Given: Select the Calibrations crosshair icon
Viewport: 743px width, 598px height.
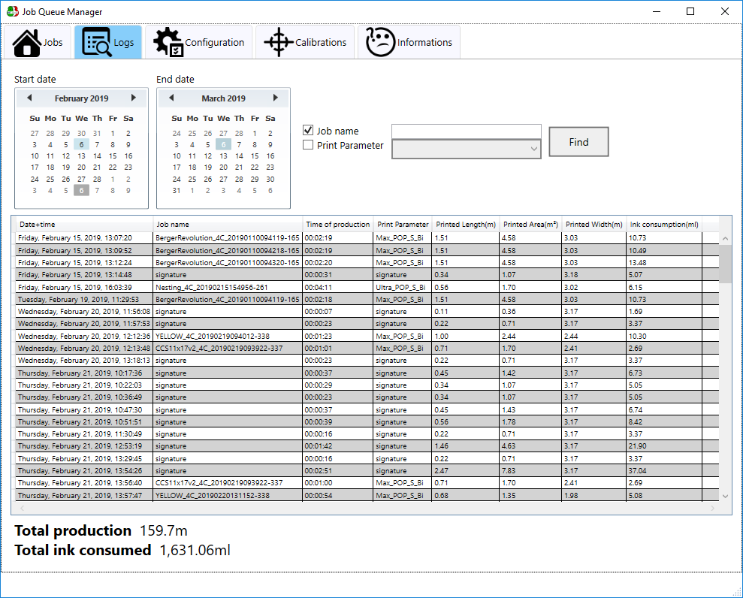Looking at the screenshot, I should tap(277, 43).
